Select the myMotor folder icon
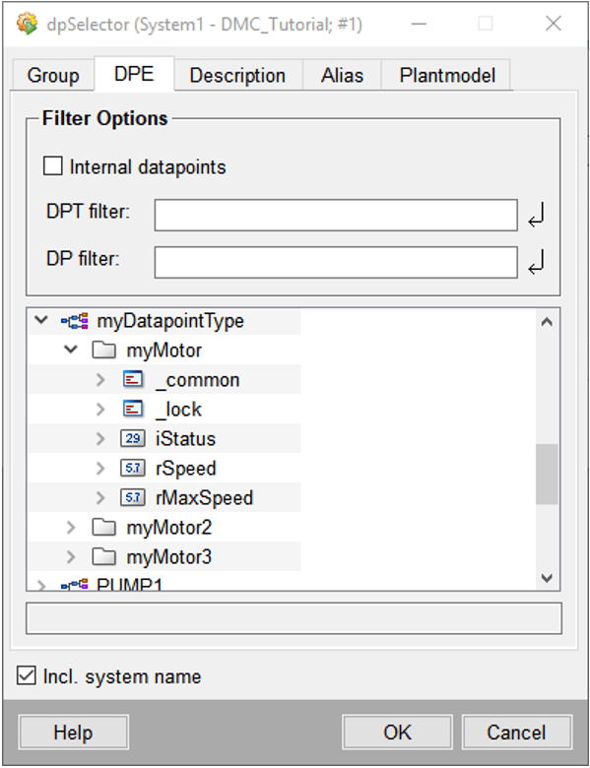The width and height of the screenshot is (590, 768). pos(103,351)
